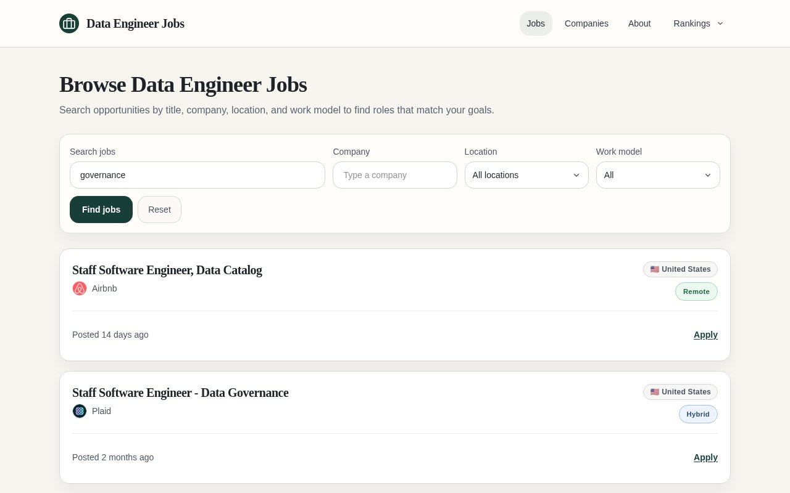
Task: Click the Find jobs button
Action: pos(101,210)
